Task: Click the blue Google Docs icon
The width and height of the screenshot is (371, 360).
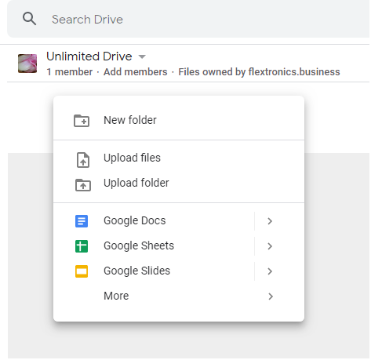Action: [x=82, y=221]
